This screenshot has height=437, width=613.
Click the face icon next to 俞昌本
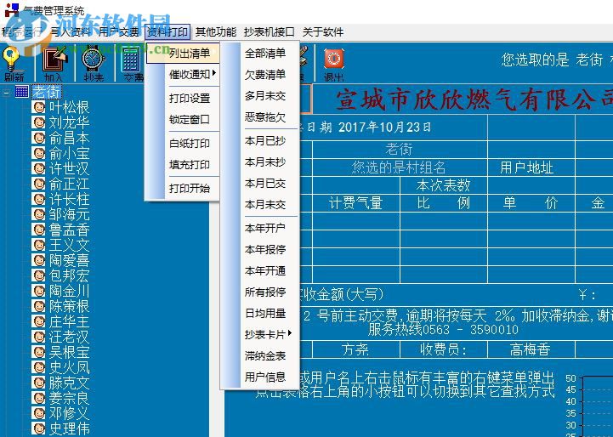(x=38, y=138)
